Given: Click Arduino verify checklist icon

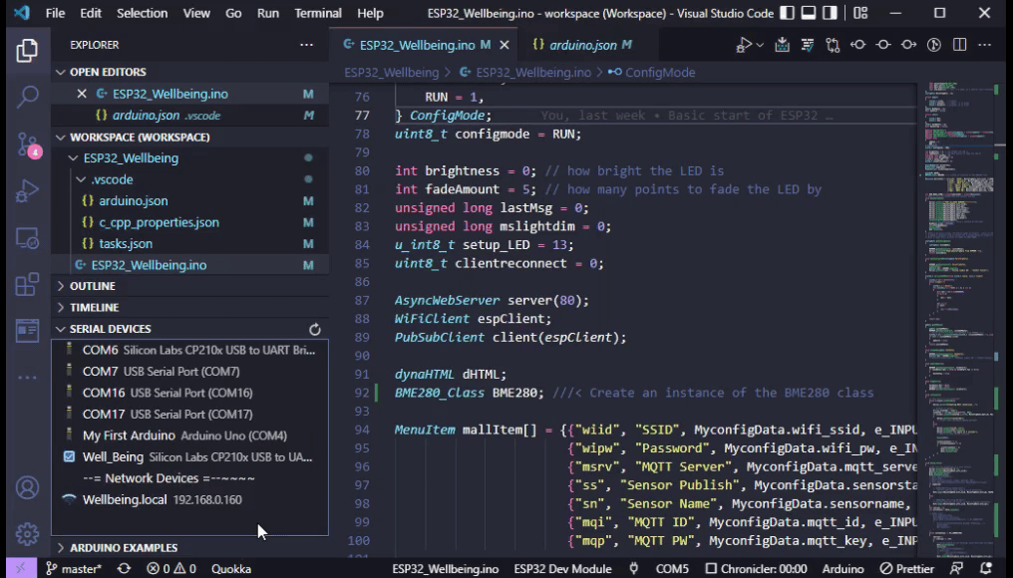Looking at the screenshot, I should [808, 45].
